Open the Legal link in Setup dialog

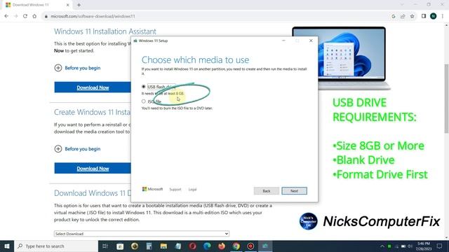pyautogui.click(x=192, y=190)
